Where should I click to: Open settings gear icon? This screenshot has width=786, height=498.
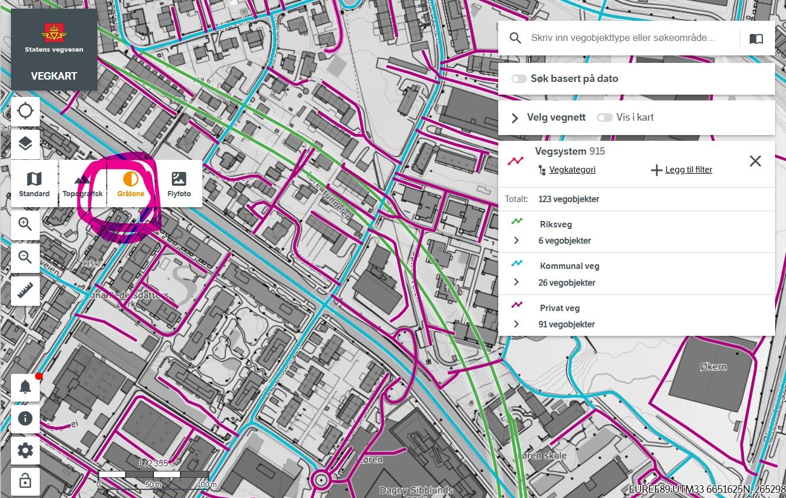(25, 451)
